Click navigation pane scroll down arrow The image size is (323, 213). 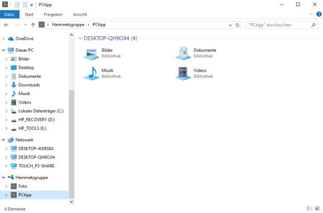pyautogui.click(x=71, y=202)
